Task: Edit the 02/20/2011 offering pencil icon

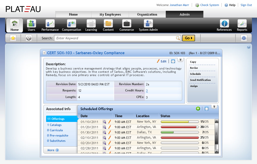Action: pos(110,143)
